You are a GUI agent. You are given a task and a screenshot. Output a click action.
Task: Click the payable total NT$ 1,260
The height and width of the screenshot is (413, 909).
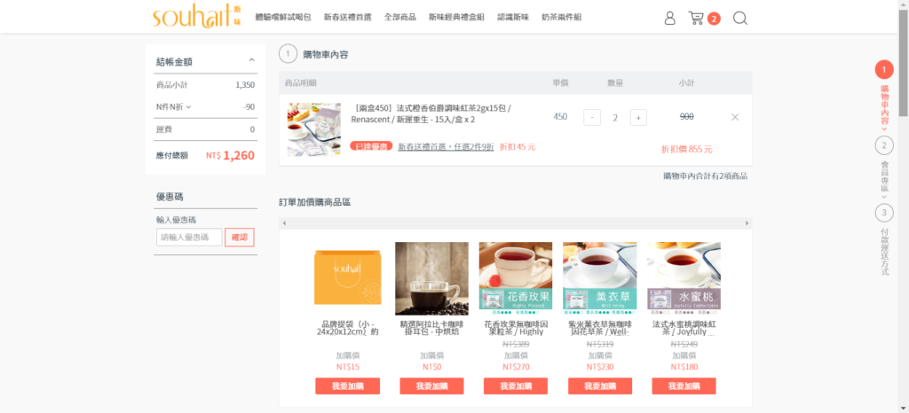[230, 155]
